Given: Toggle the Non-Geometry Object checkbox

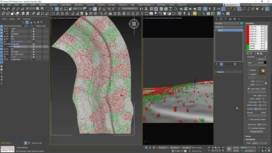Looking at the screenshot, I should coord(249,119).
